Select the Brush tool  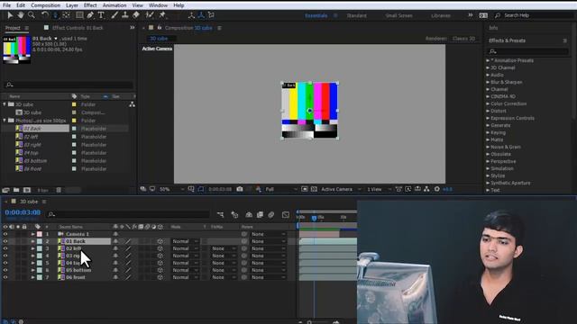pos(114,15)
